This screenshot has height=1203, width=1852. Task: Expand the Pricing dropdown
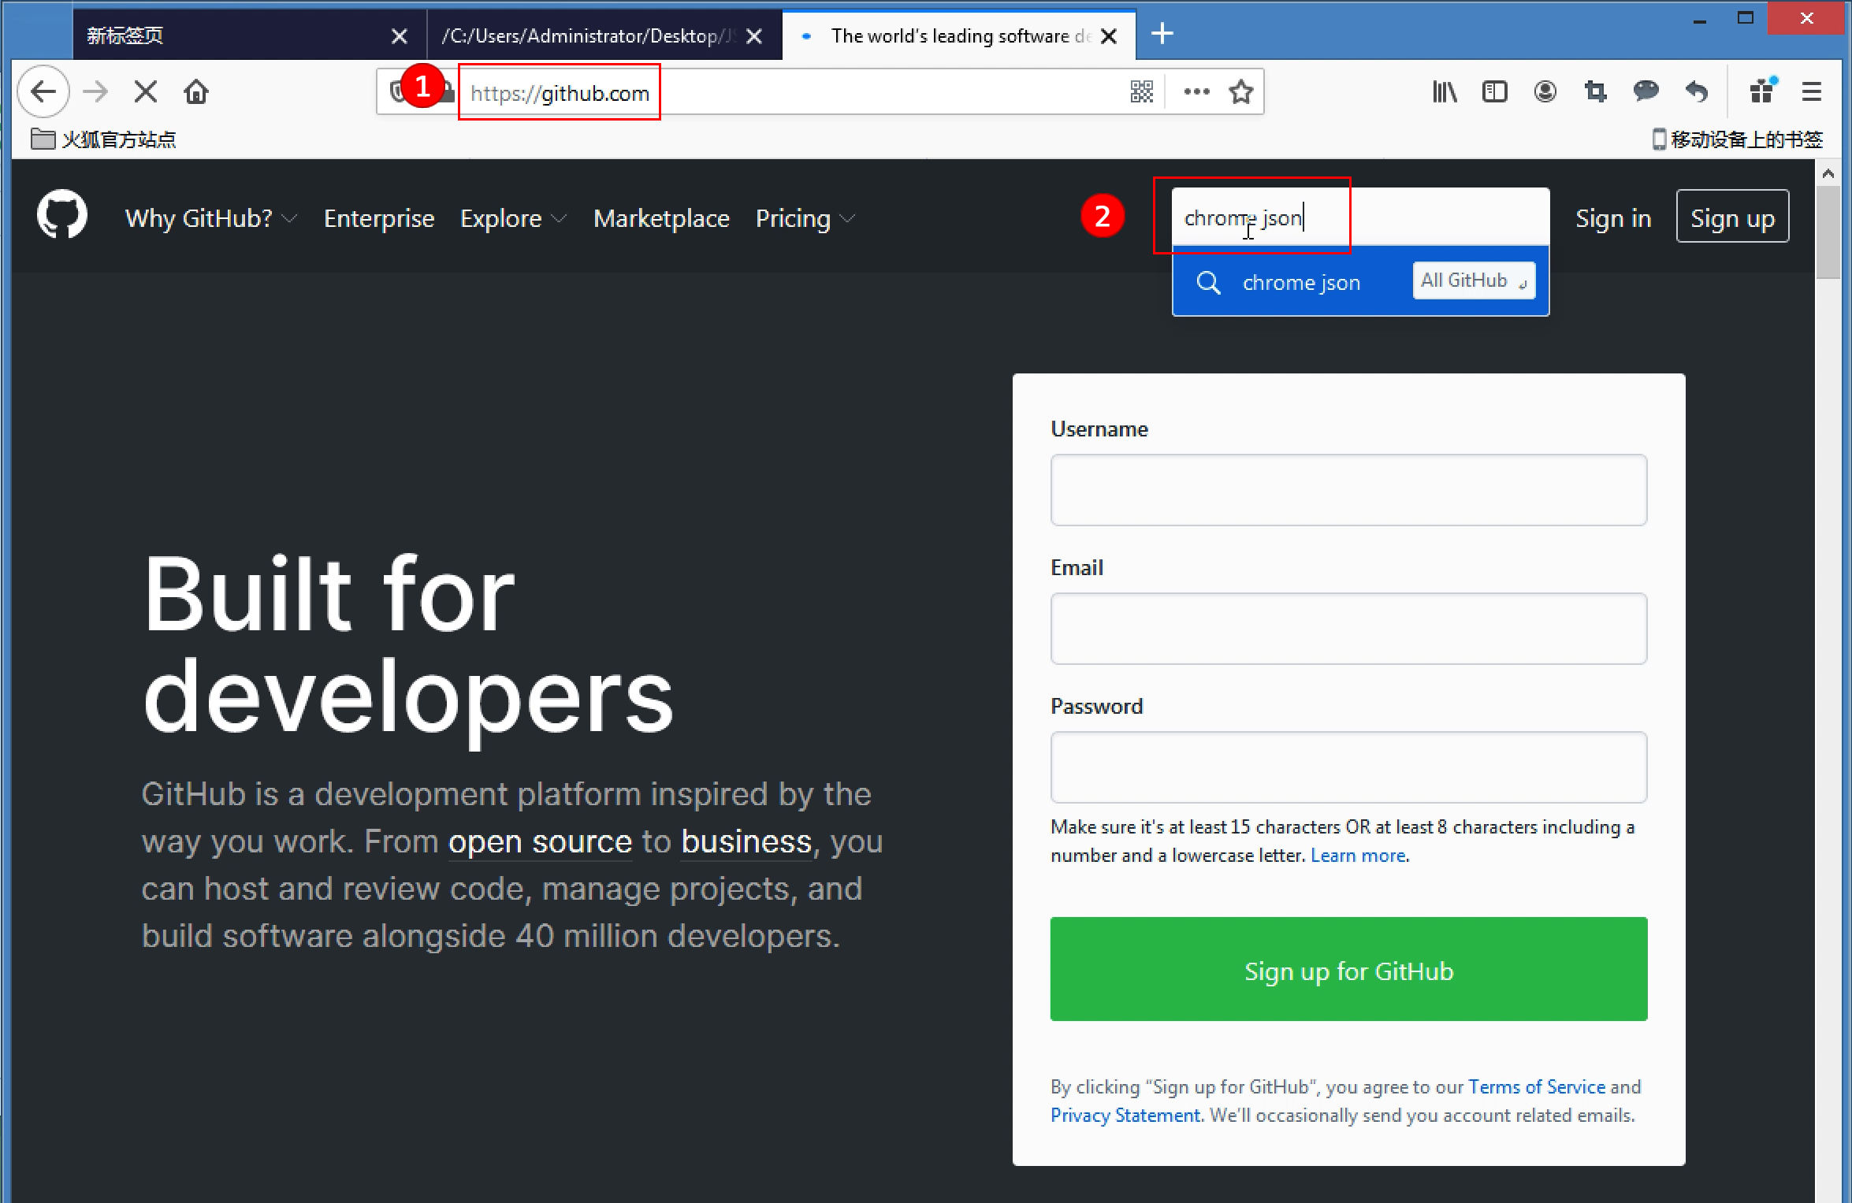pyautogui.click(x=805, y=218)
